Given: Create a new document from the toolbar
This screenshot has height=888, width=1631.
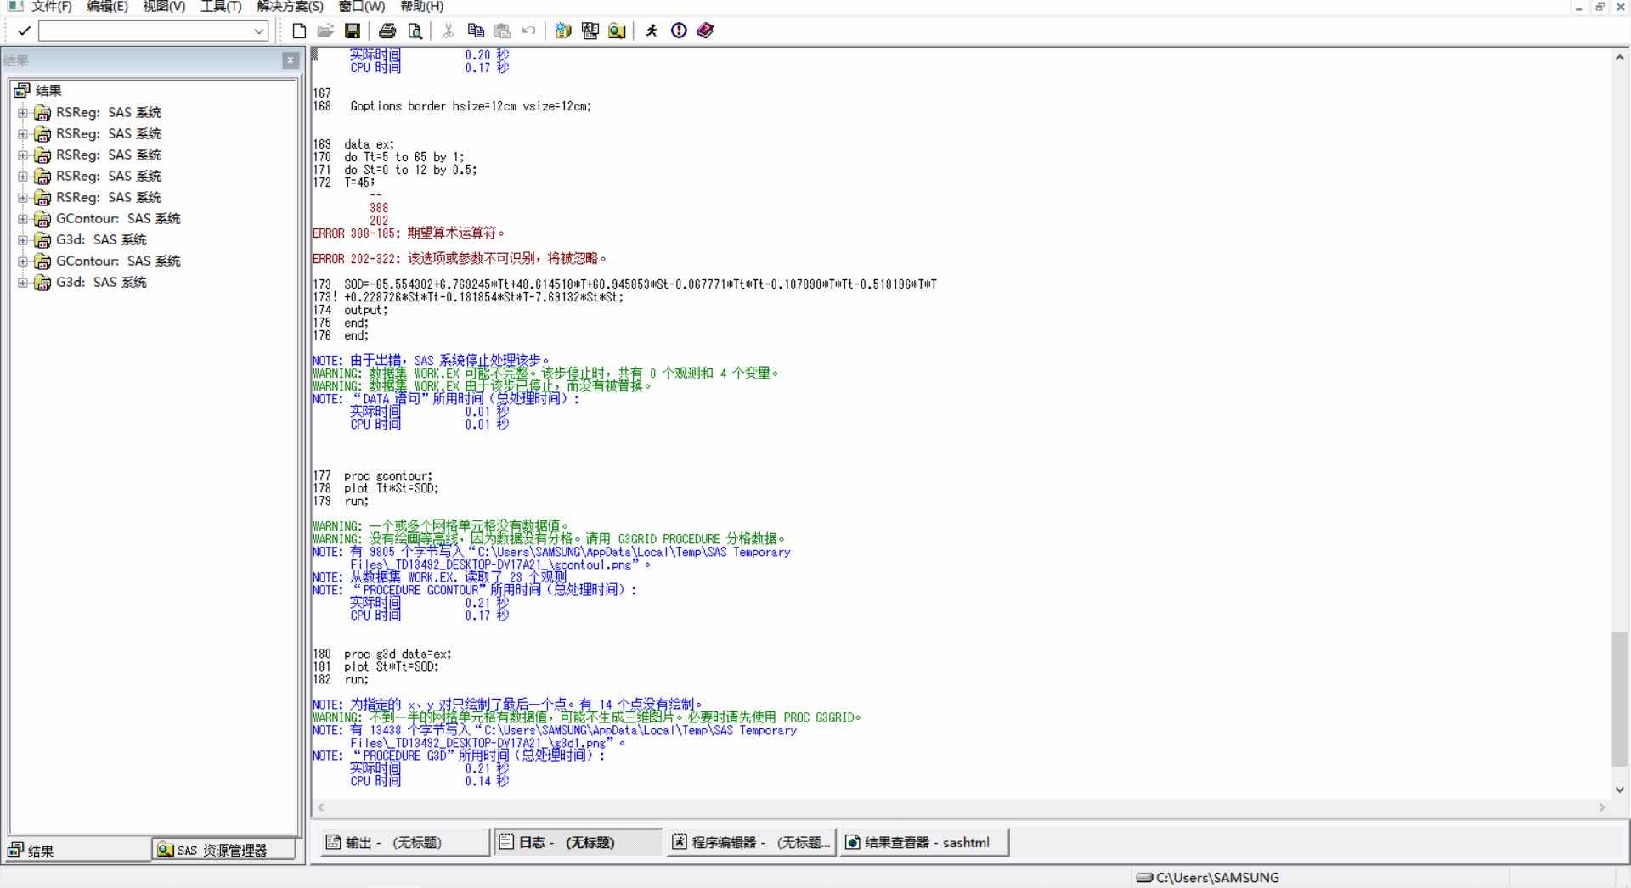Looking at the screenshot, I should coord(299,31).
